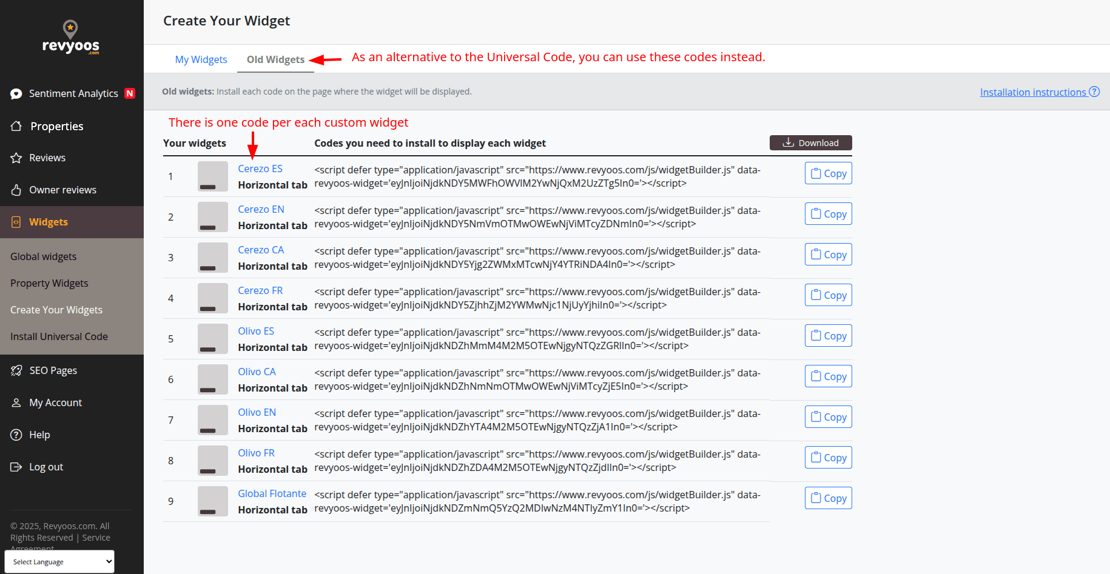
Task: Copy the Cerezo EN widget code
Action: [x=828, y=214]
